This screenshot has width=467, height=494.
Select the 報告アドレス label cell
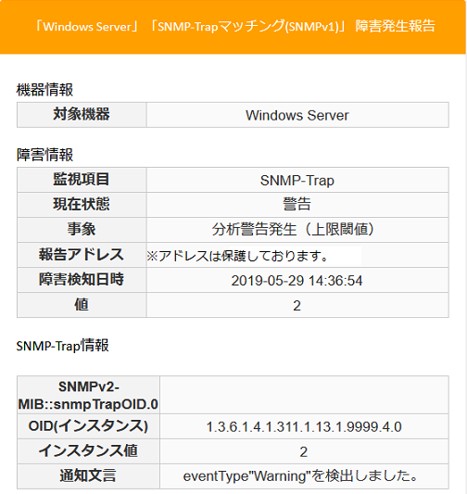[82, 255]
